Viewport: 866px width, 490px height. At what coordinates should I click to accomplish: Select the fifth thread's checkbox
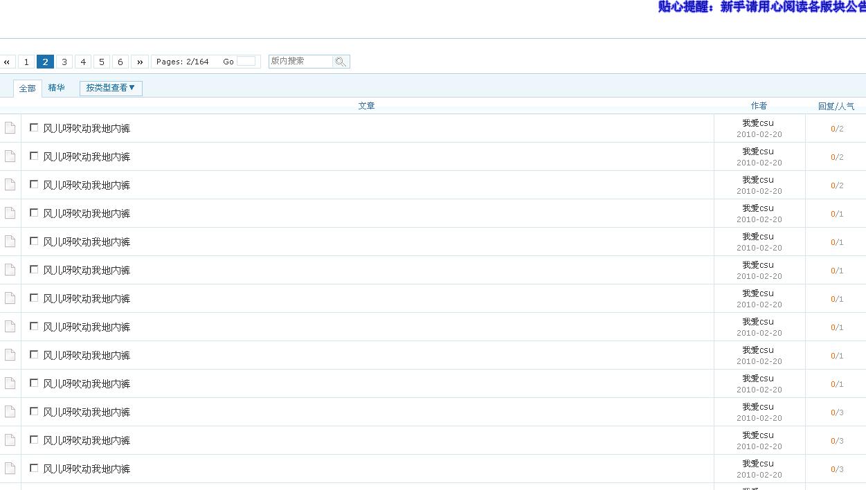click(34, 241)
